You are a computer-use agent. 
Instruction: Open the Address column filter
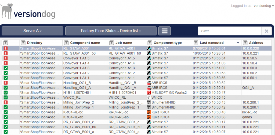245,43
